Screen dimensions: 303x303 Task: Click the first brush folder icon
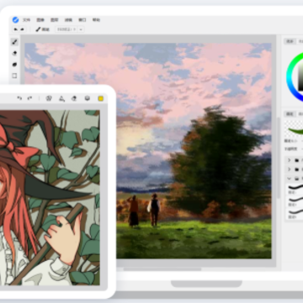point(297,160)
